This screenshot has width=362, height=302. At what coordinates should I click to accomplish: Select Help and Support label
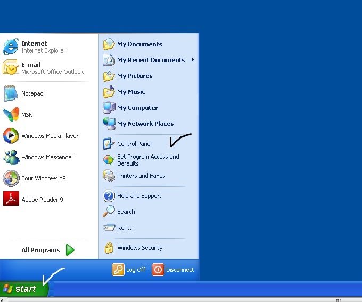(x=139, y=196)
